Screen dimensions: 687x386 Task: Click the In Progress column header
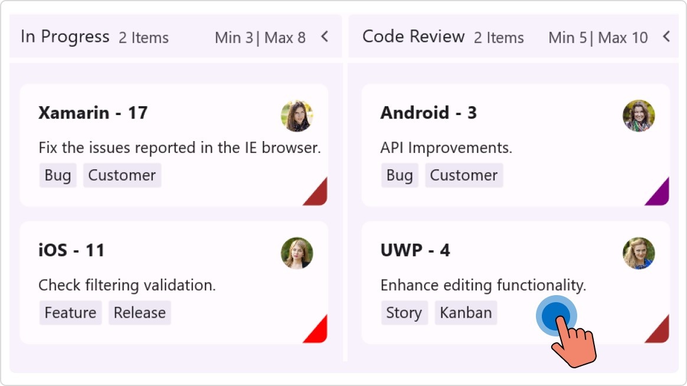tap(66, 36)
